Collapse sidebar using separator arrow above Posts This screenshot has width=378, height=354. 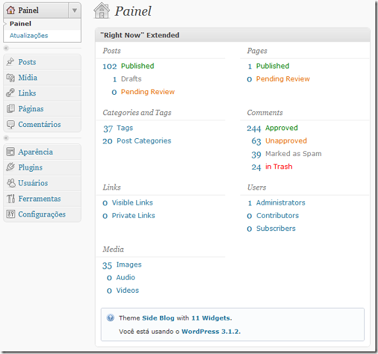click(7, 48)
